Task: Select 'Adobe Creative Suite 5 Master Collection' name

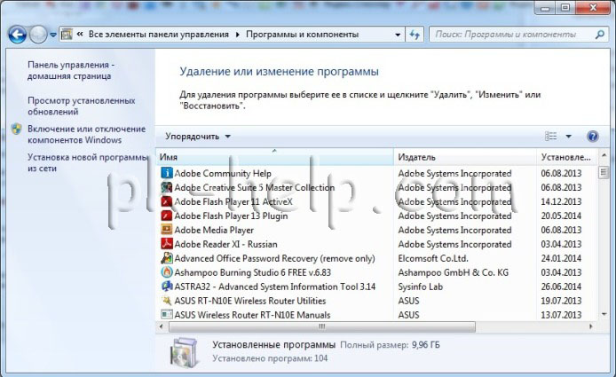Action: [x=255, y=187]
